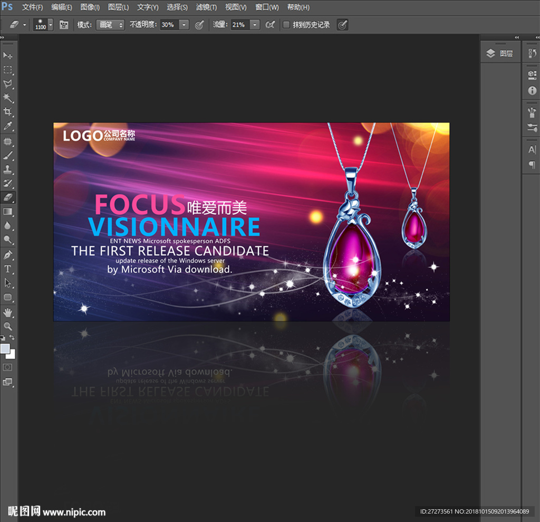Open the opacity slider dropdown arrow
Viewport: 540px width, 522px height.
coord(184,25)
